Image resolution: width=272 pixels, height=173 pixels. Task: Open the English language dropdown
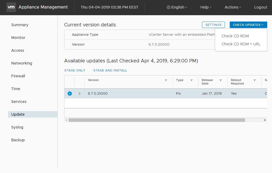(177, 7)
